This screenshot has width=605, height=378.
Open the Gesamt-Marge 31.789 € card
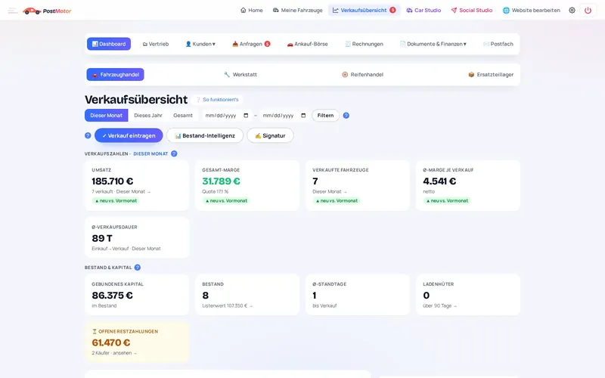247,185
